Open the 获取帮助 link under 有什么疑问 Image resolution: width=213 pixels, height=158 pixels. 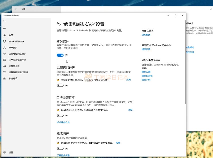(x=146, y=35)
